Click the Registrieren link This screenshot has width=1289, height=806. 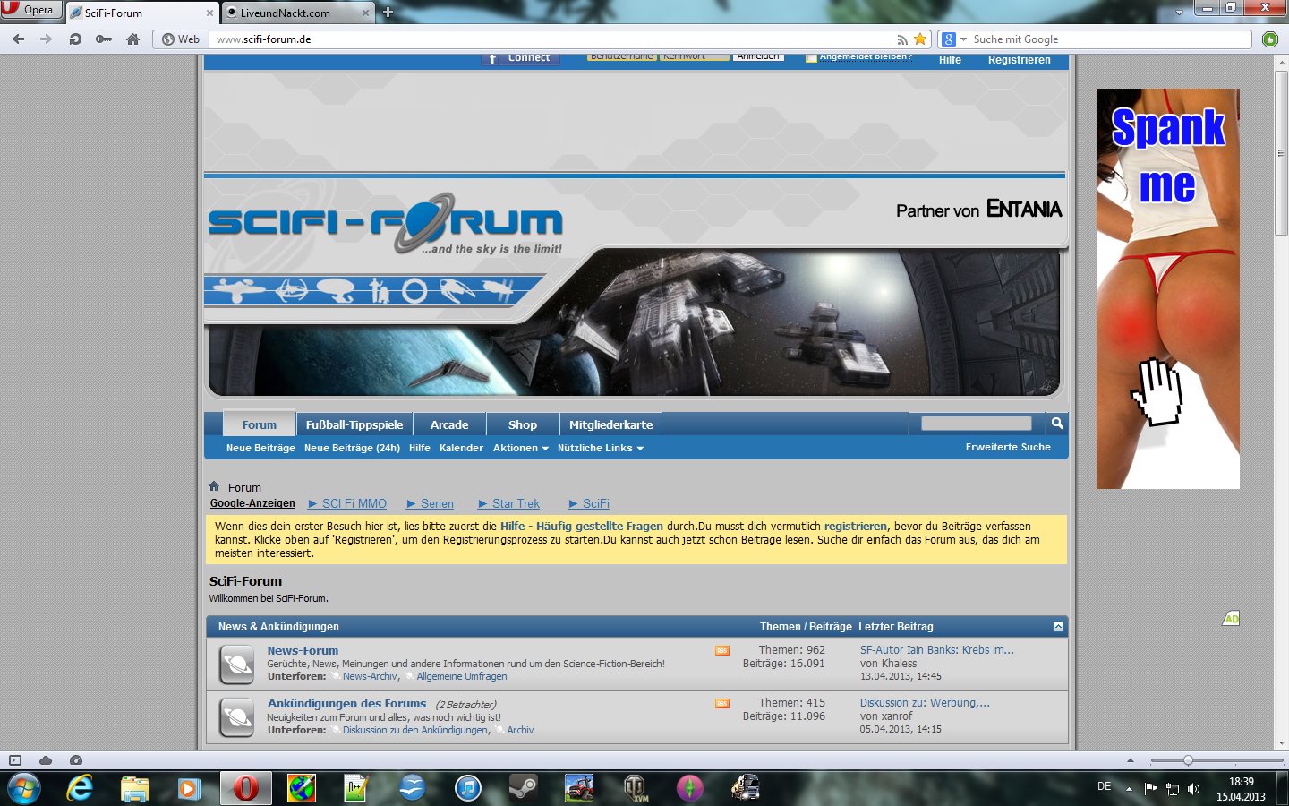point(1019,60)
